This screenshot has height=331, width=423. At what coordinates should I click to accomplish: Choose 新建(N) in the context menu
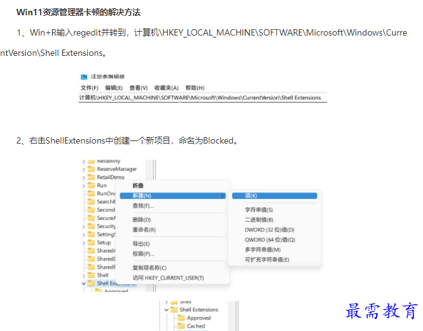pyautogui.click(x=172, y=196)
